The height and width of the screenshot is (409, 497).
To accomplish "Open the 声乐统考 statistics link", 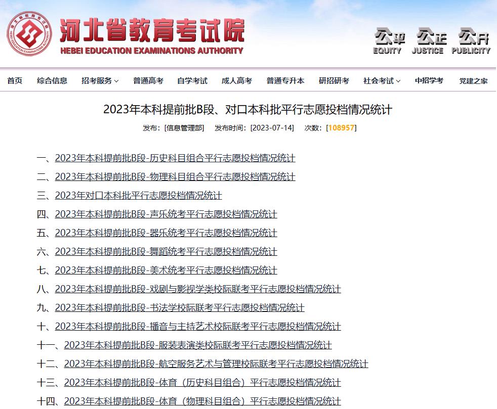I will (166, 214).
